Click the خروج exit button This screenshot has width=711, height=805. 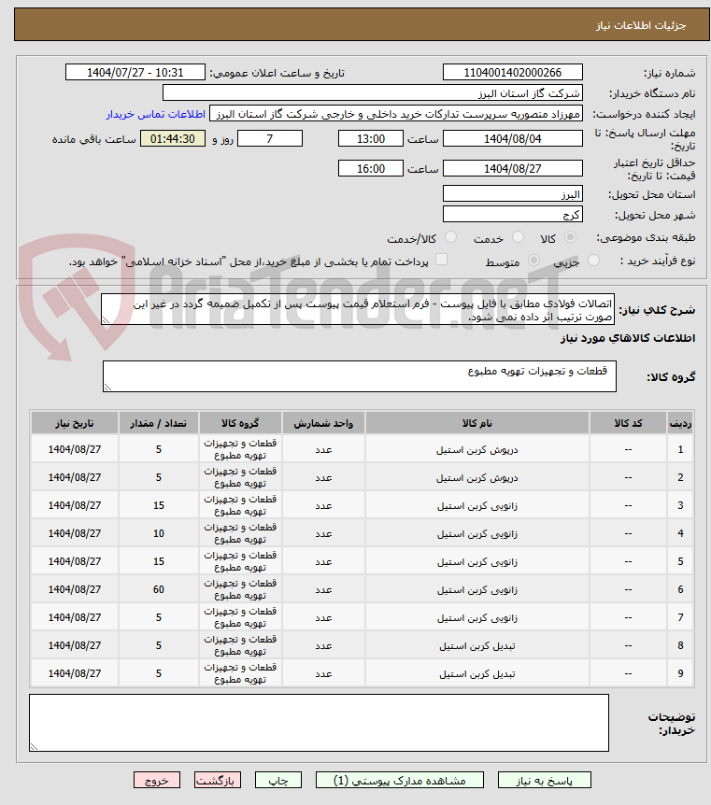click(x=157, y=781)
